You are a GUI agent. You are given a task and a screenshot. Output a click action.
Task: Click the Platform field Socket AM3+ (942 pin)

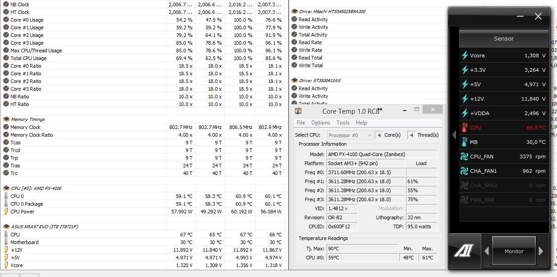point(365,163)
